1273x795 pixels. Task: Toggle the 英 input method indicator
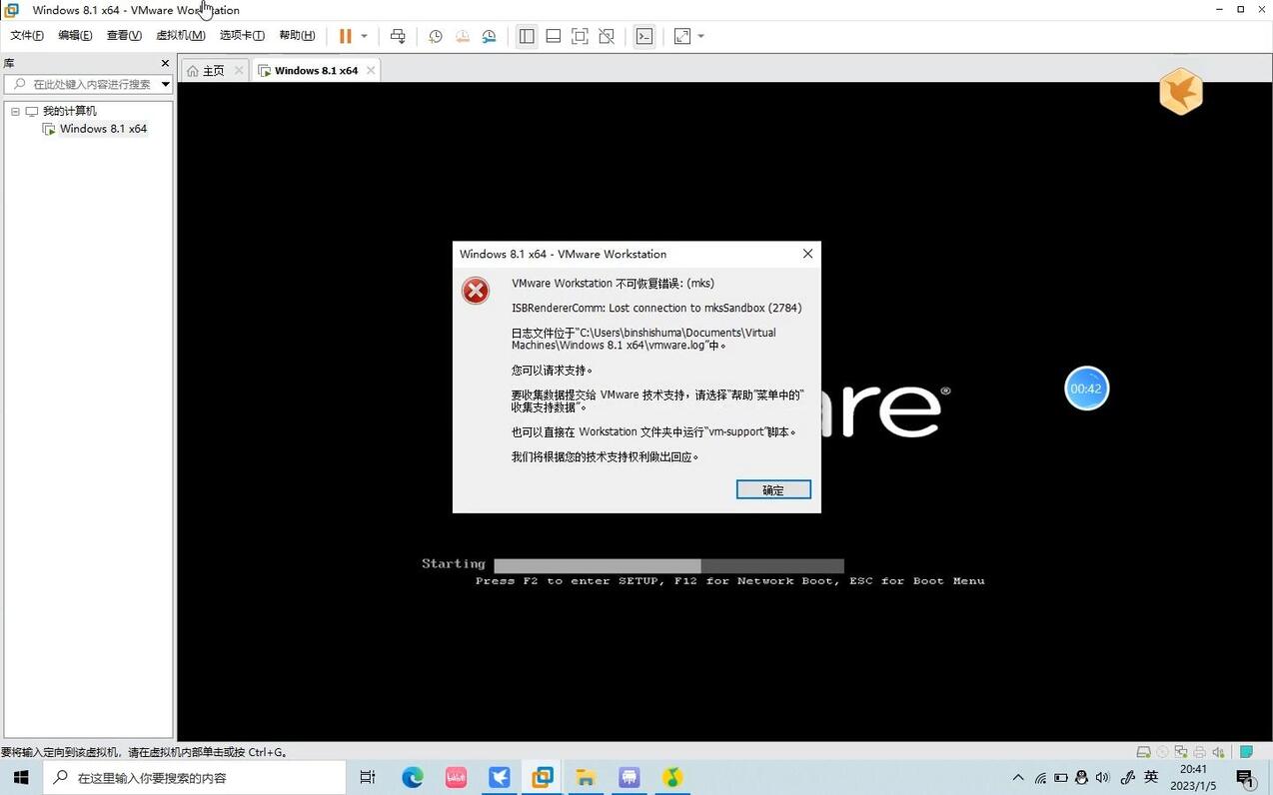pyautogui.click(x=1151, y=777)
